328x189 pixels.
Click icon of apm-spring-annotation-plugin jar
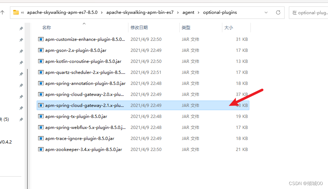(41, 83)
